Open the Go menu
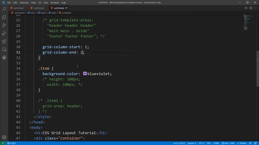This screenshot has width=259, height=145. (40, 3)
